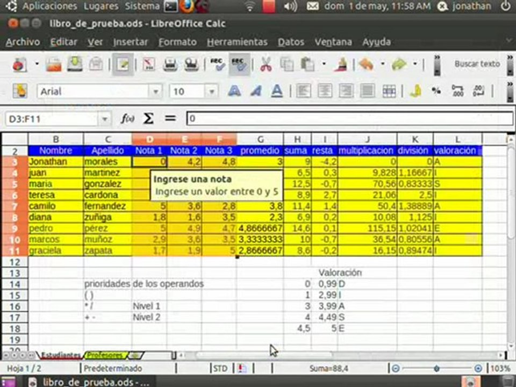
Task: Launch the terminal from the top panel
Action: [x=171, y=6]
